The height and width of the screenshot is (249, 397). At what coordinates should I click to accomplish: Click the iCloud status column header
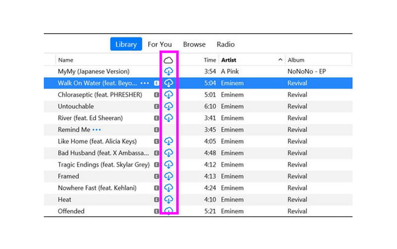point(168,60)
